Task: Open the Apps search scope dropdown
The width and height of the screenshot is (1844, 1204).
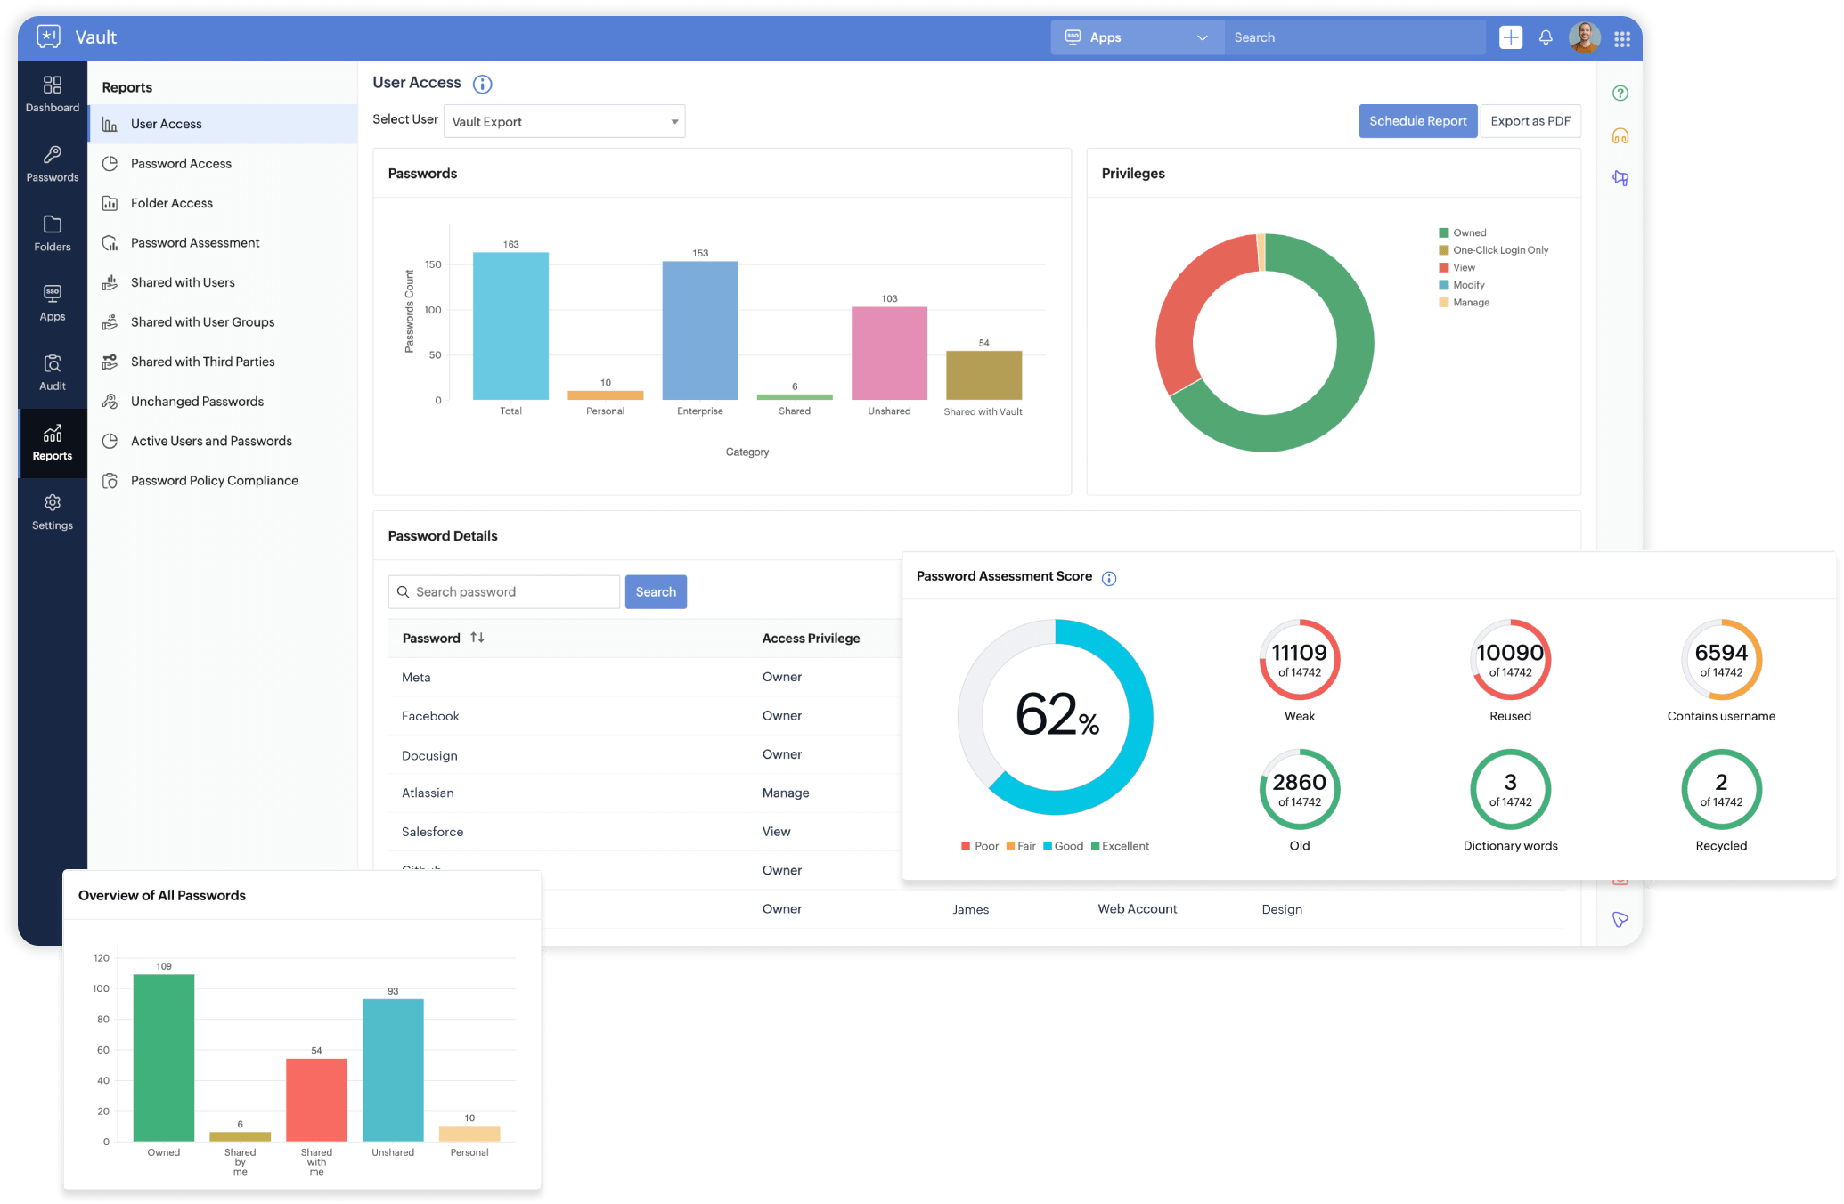Action: tap(1138, 37)
